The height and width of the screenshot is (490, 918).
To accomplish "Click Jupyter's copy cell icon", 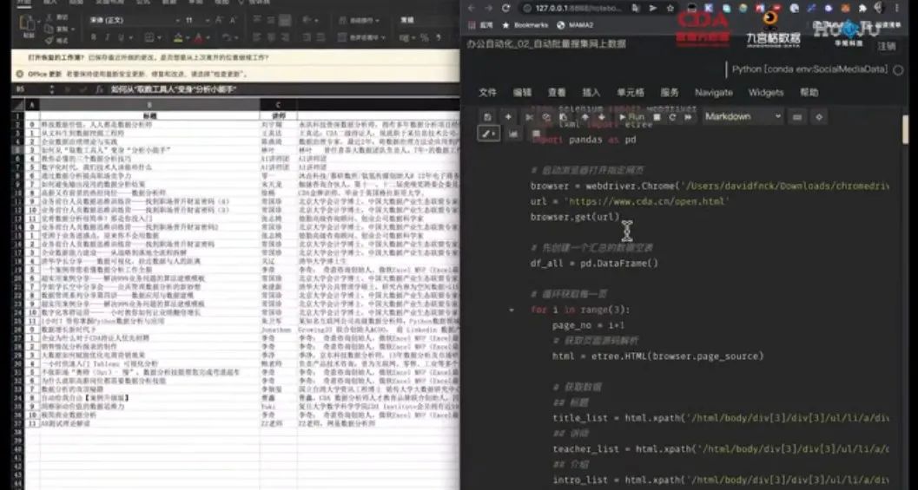I will [546, 117].
